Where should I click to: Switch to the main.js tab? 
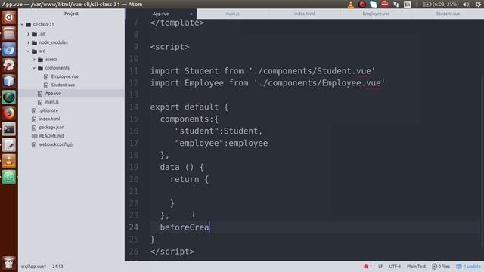pyautogui.click(x=232, y=14)
